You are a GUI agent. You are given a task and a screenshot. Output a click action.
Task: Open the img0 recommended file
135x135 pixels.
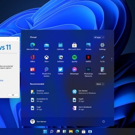36,108
